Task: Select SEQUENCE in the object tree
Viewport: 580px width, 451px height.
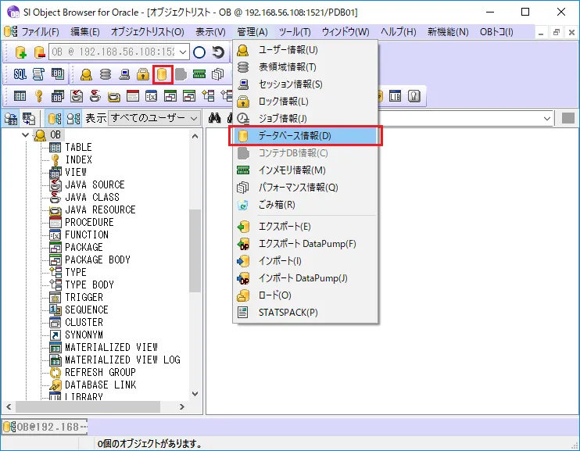Action: point(87,310)
